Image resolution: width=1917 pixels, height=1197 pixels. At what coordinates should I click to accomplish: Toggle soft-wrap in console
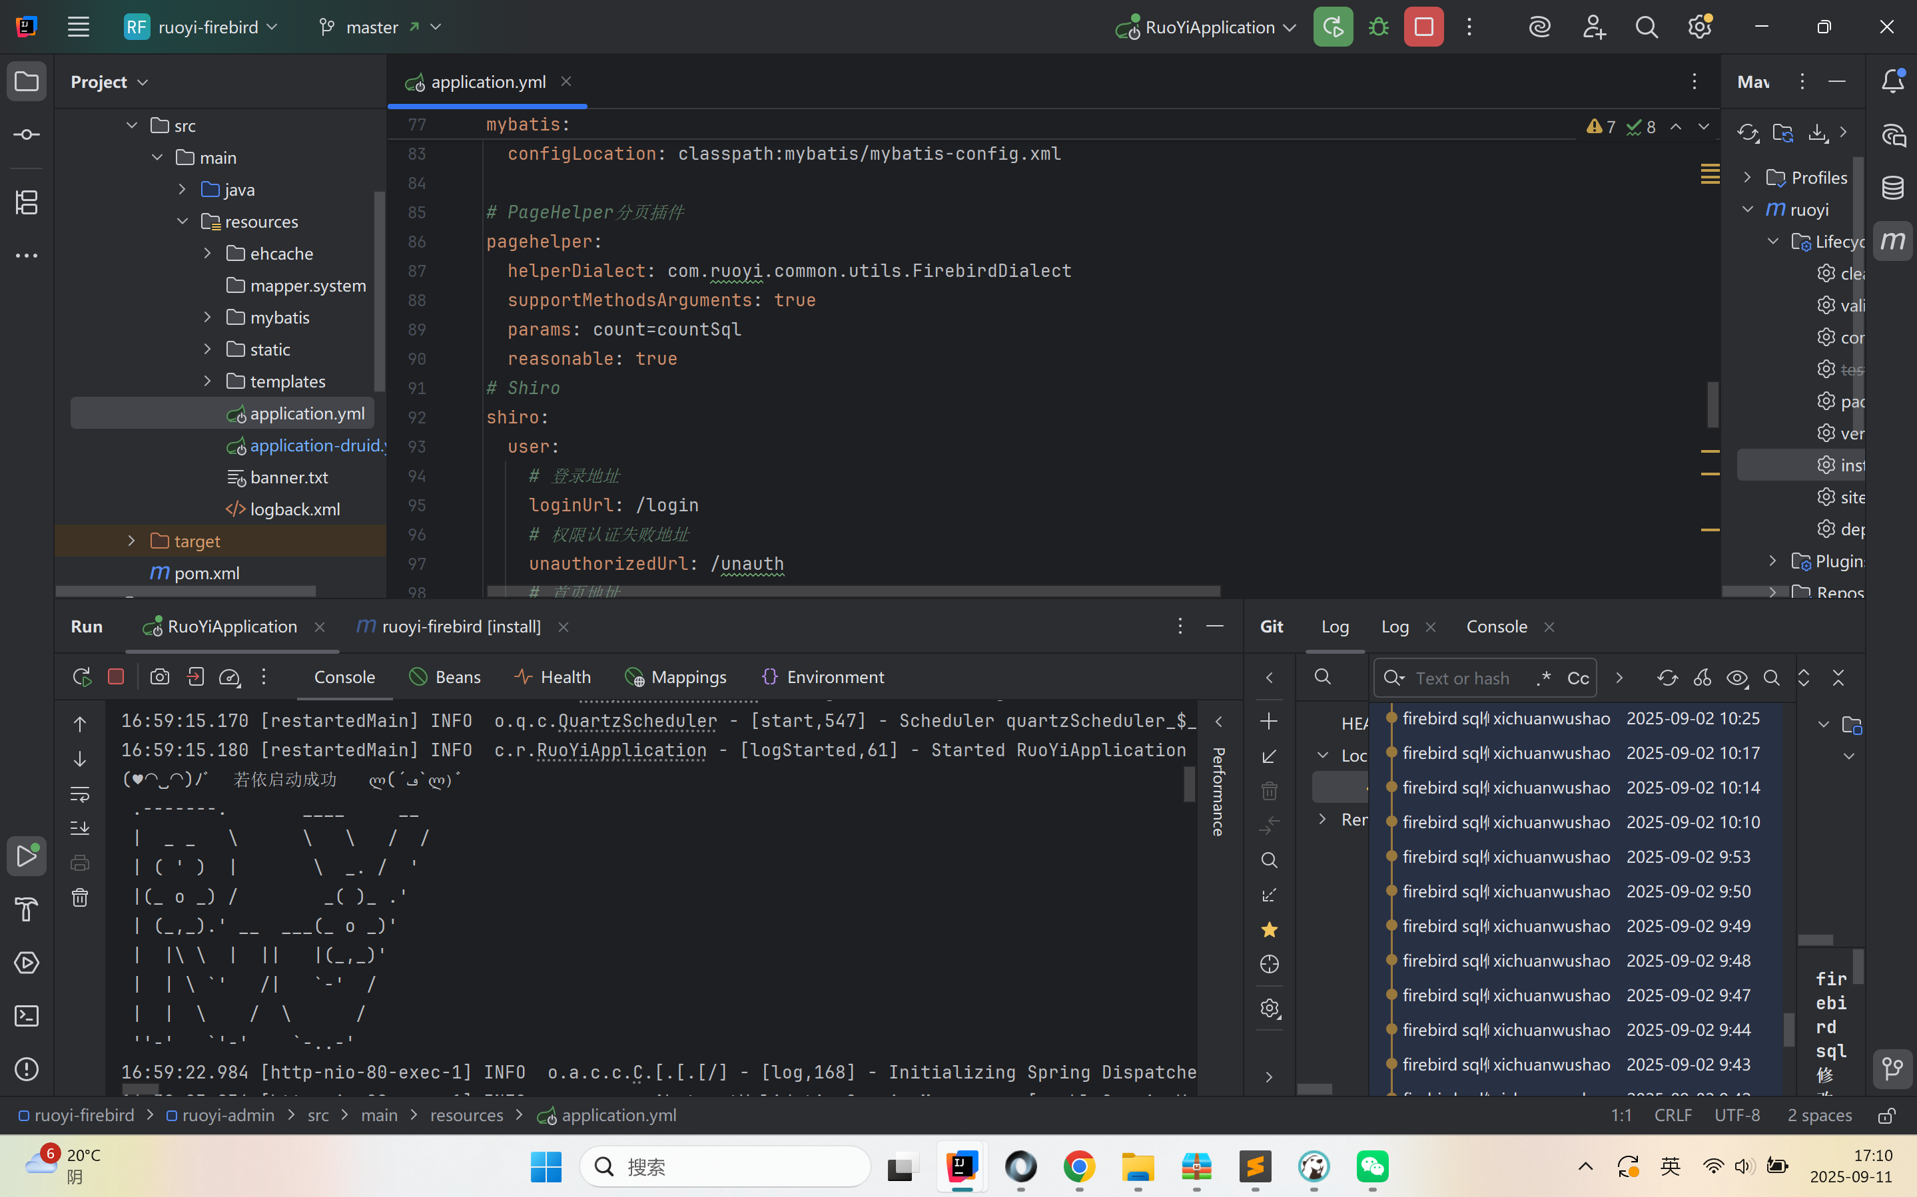point(80,794)
